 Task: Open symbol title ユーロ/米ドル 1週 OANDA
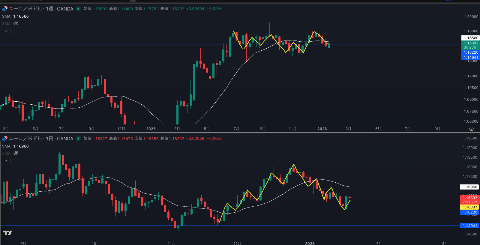click(x=41, y=9)
